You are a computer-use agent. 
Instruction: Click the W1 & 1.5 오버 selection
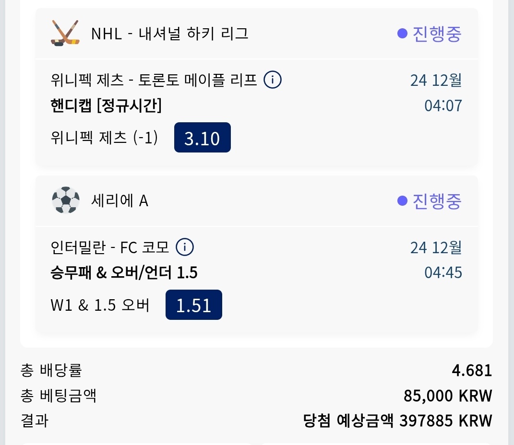(100, 305)
